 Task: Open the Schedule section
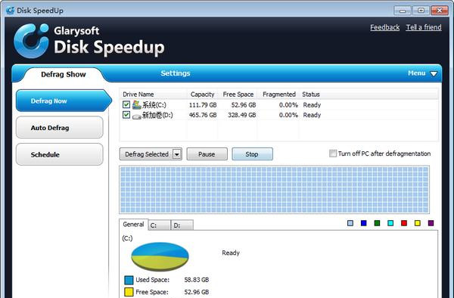[60, 154]
